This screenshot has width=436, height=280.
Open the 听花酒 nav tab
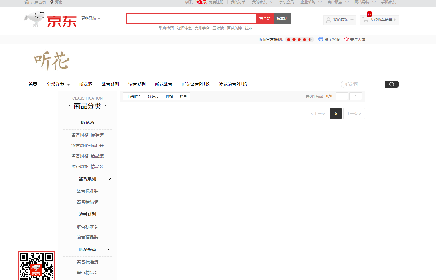tap(86, 84)
